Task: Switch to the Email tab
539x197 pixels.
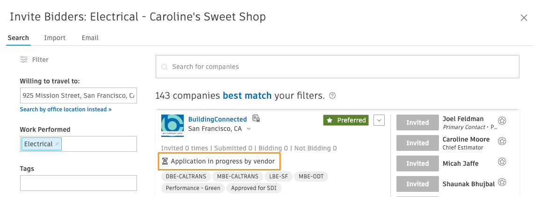Action: [x=90, y=38]
